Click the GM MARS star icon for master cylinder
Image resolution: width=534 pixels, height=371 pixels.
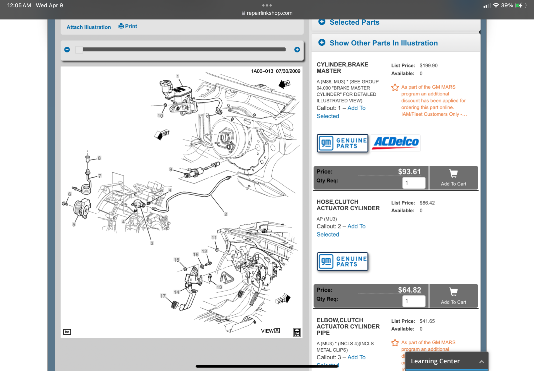395,87
